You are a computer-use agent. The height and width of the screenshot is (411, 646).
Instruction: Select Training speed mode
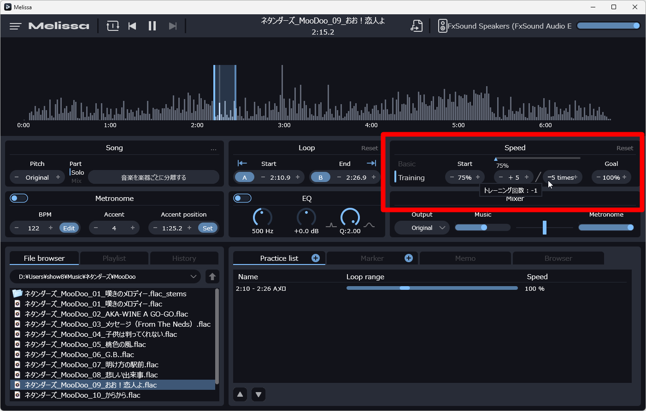point(411,178)
